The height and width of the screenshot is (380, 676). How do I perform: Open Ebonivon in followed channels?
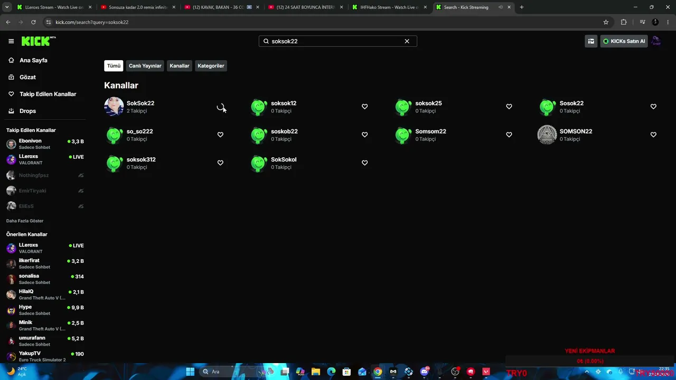(x=45, y=144)
